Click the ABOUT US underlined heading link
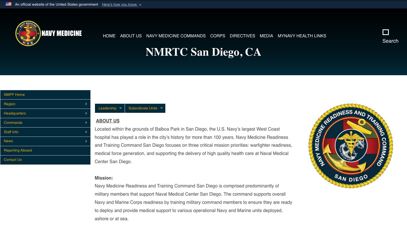The image size is (407, 229). pos(108,121)
